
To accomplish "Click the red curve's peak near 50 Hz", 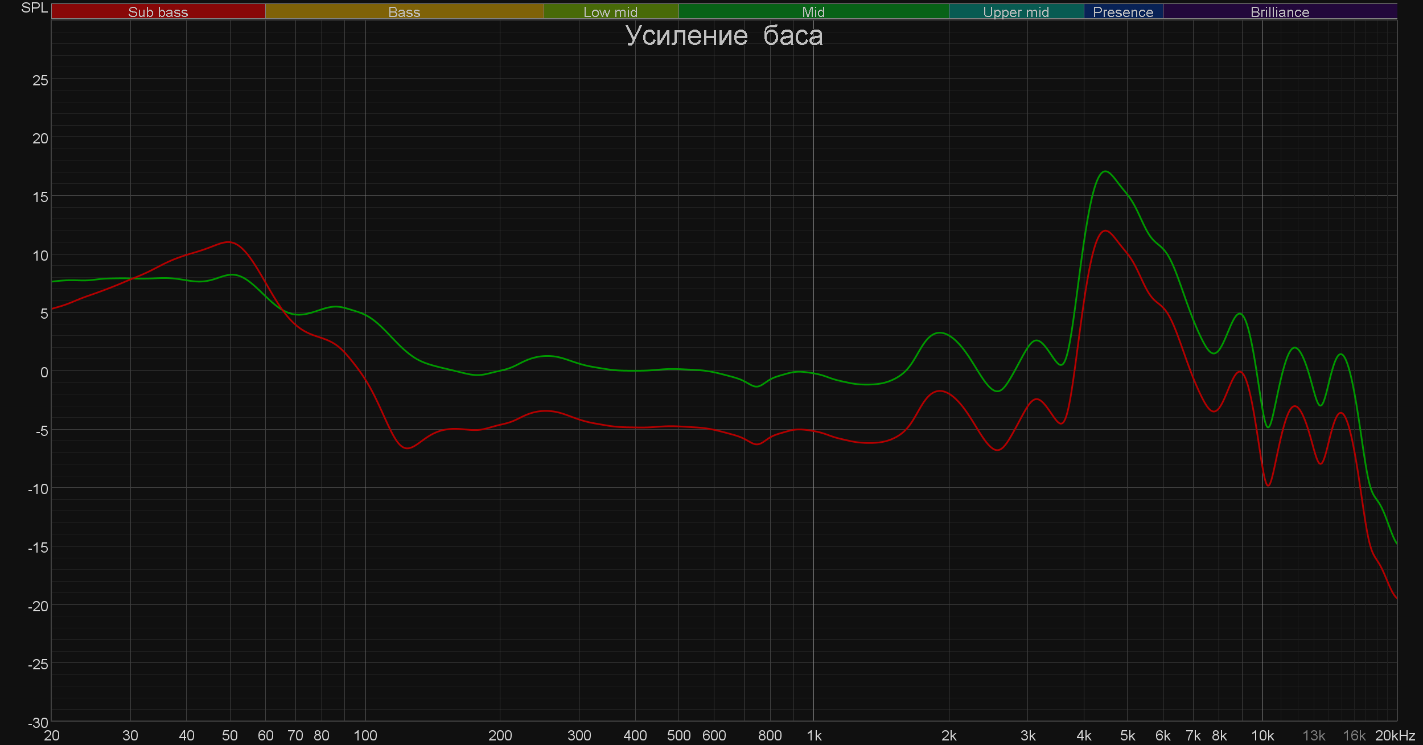I will pos(228,242).
